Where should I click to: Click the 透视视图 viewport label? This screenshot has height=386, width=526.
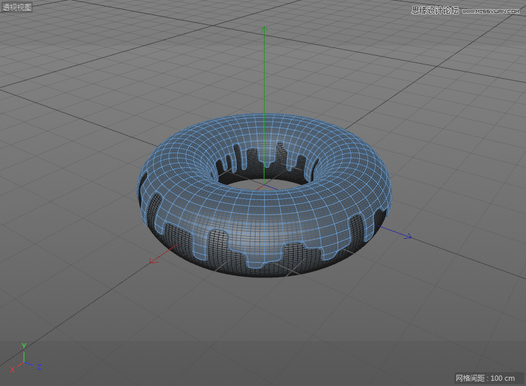17,7
